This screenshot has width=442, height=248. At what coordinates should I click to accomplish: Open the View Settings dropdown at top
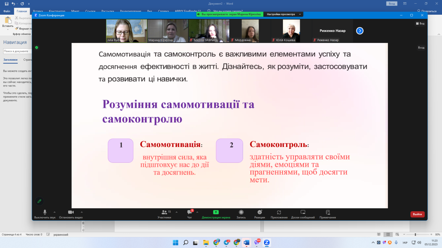click(x=283, y=14)
